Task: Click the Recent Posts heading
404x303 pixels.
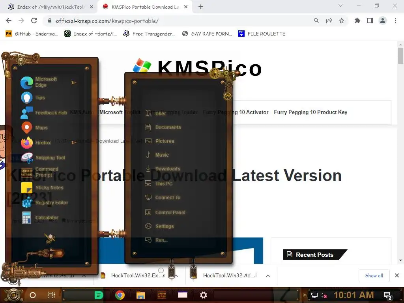Action: 314,255
